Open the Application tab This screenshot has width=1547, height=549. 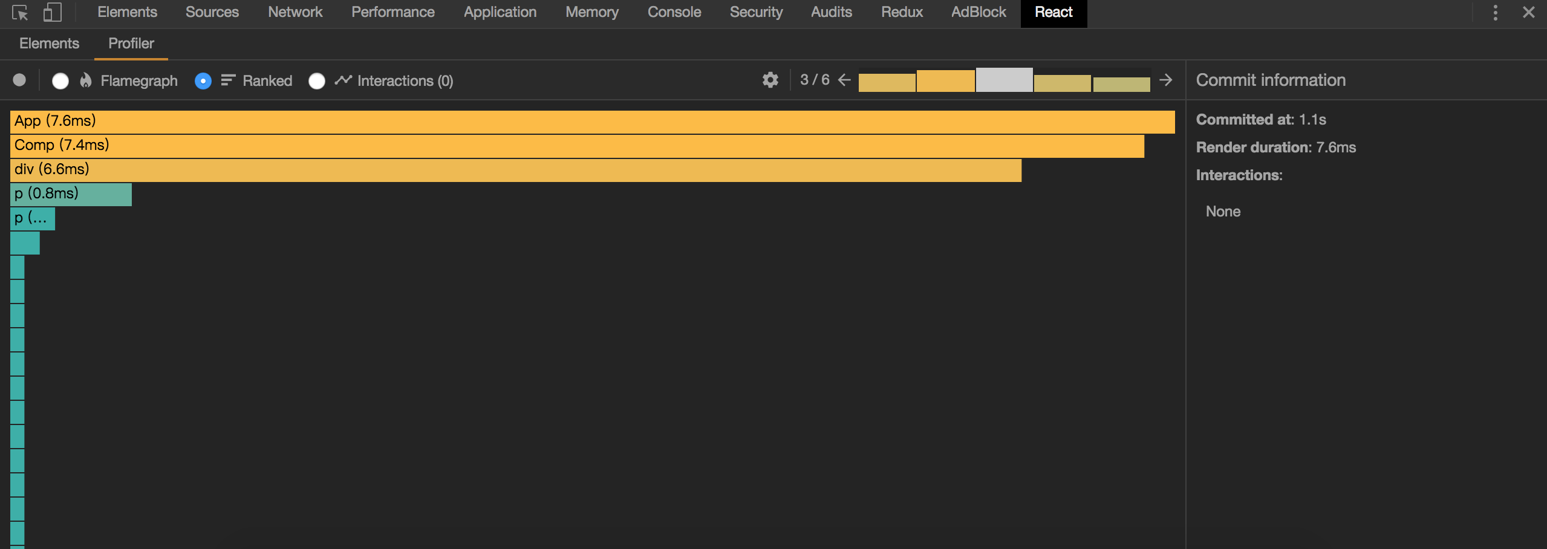click(500, 12)
